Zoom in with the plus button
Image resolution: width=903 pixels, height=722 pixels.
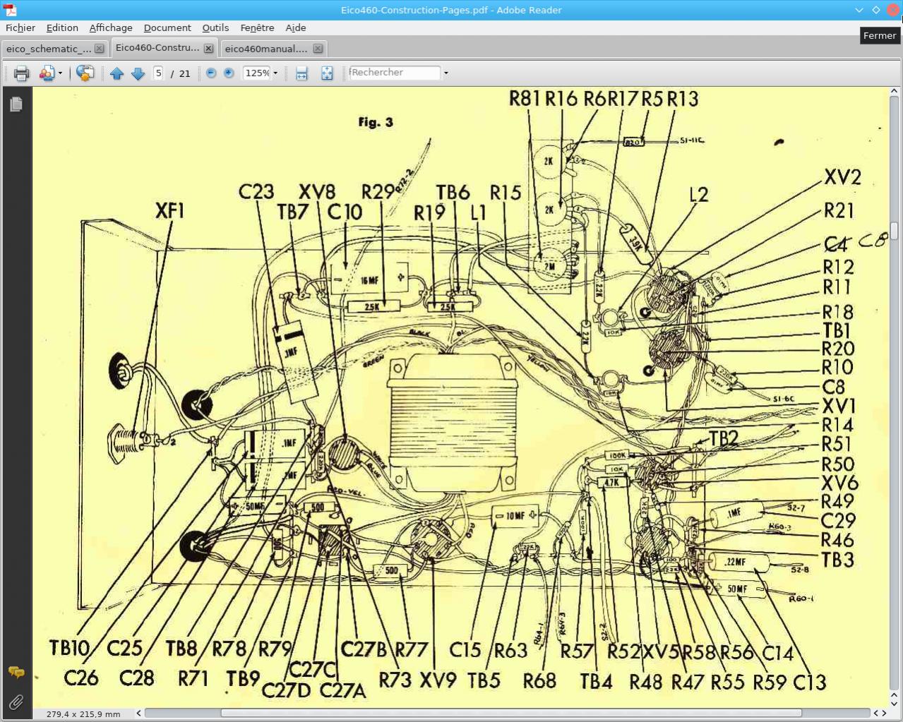coord(229,73)
